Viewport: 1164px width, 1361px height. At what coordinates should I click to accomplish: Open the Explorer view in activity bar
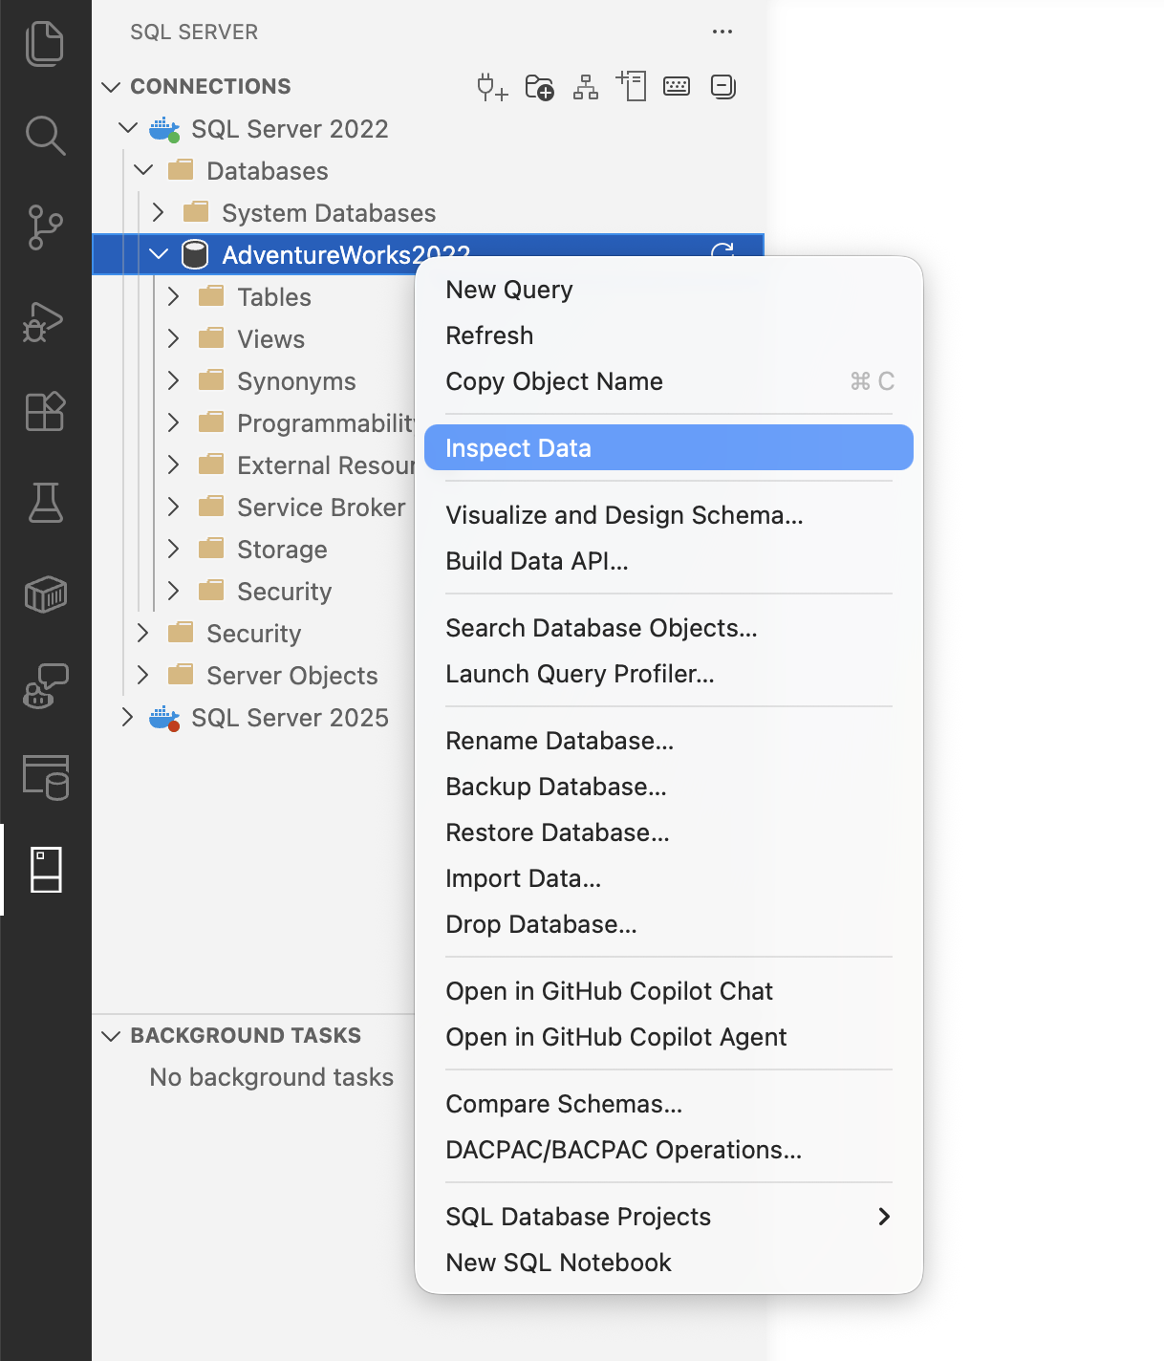[45, 44]
